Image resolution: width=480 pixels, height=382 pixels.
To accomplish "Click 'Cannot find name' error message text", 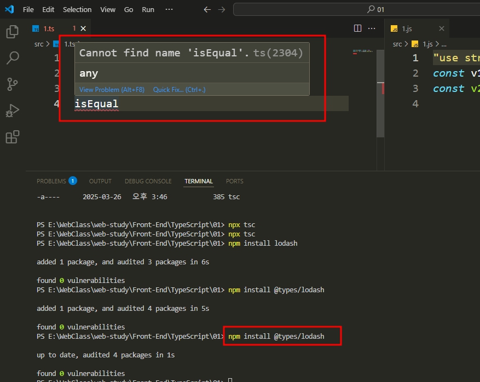I will pyautogui.click(x=164, y=53).
